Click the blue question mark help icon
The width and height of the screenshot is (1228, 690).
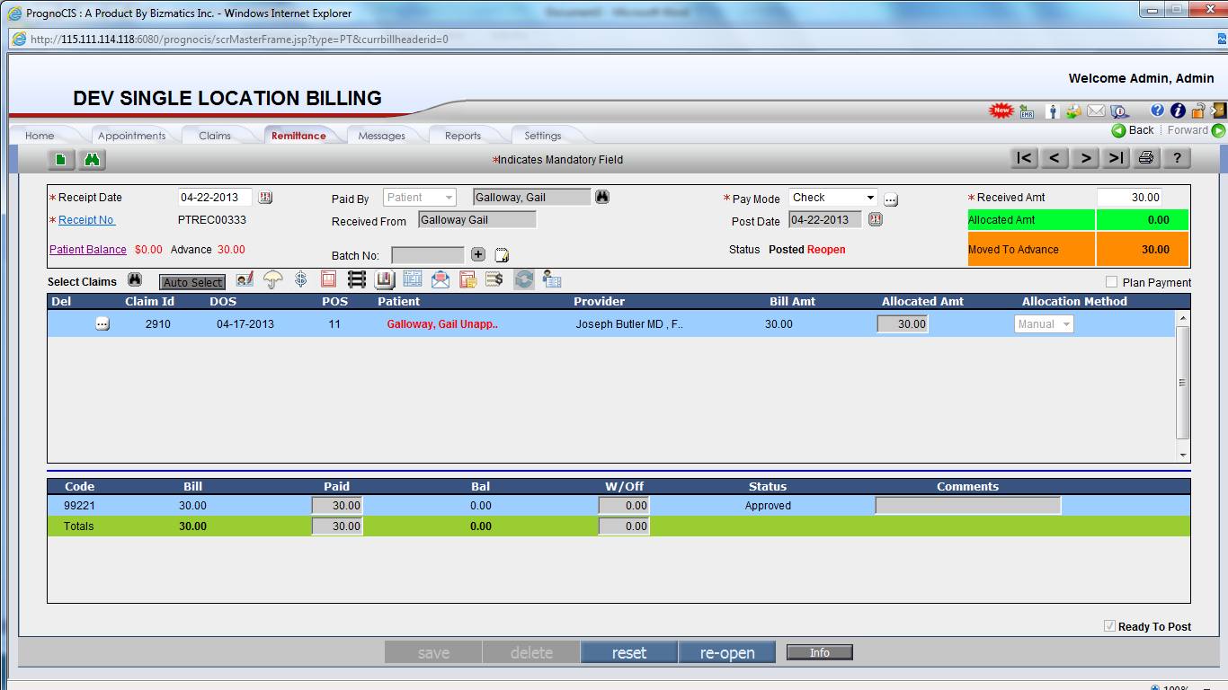(1158, 111)
